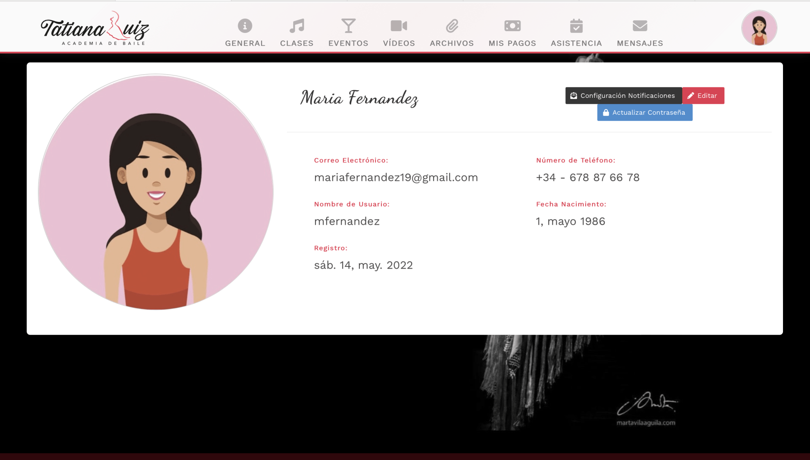
Task: Select the Eventos cocktail glass icon
Action: pyautogui.click(x=348, y=26)
